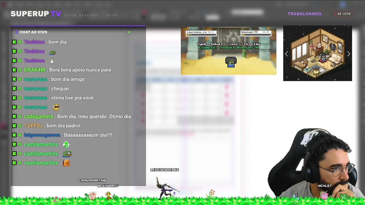Click the verified badge on the 'cheguei' row

tap(20, 89)
